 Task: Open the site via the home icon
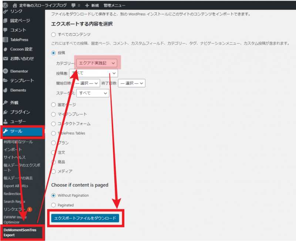click(14, 5)
